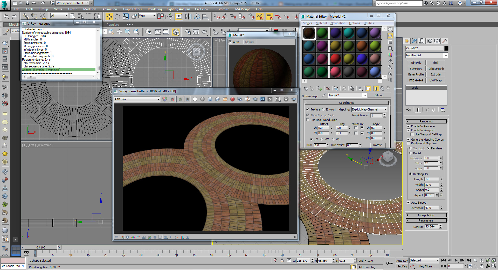This screenshot has width=498, height=270.
Task: Open the Hierarchy command panel tab
Action: [x=422, y=41]
